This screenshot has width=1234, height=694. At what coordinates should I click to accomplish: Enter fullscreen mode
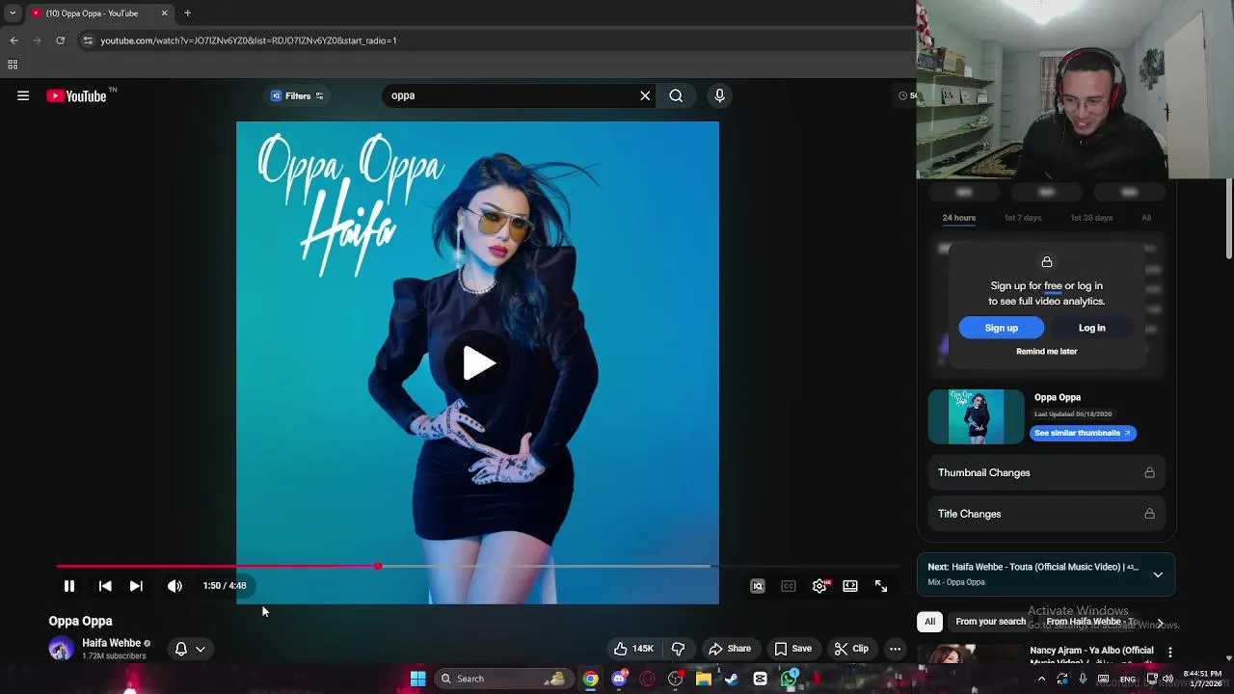click(881, 586)
